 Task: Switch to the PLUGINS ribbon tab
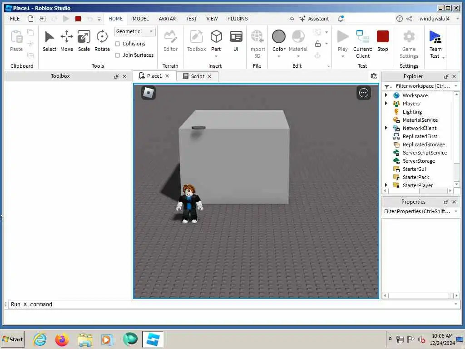pos(237,19)
